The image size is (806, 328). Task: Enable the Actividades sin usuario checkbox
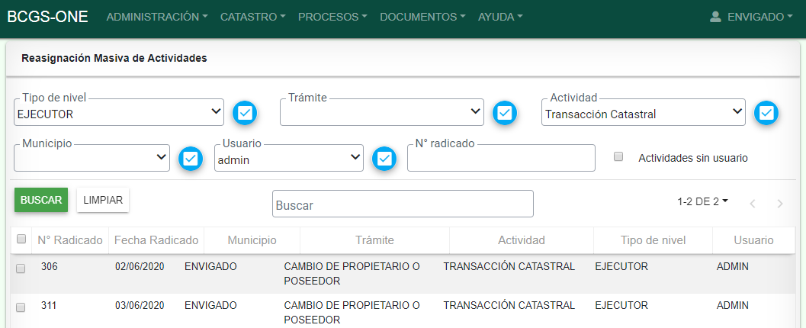click(x=618, y=156)
